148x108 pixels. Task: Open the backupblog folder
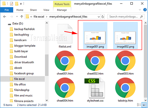click(22, 35)
